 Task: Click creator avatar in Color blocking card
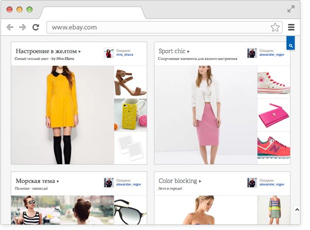coord(252,182)
